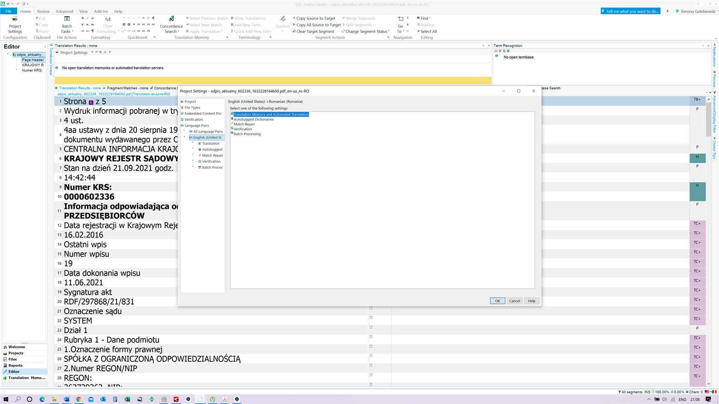Select the Page Header node in Editor tree
Image resolution: width=719 pixels, height=404 pixels.
coord(33,60)
